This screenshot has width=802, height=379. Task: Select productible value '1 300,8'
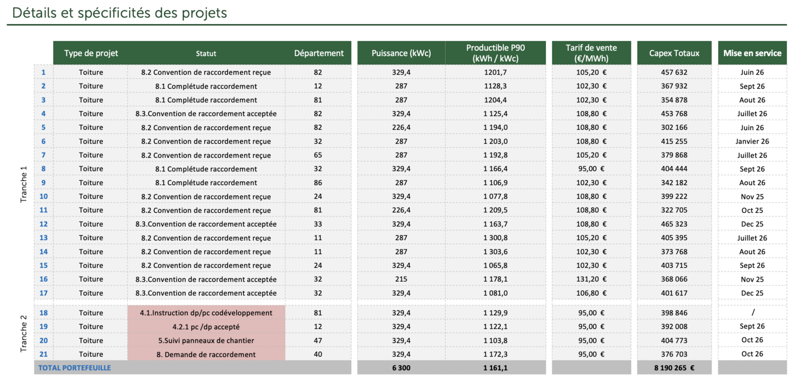click(495, 238)
